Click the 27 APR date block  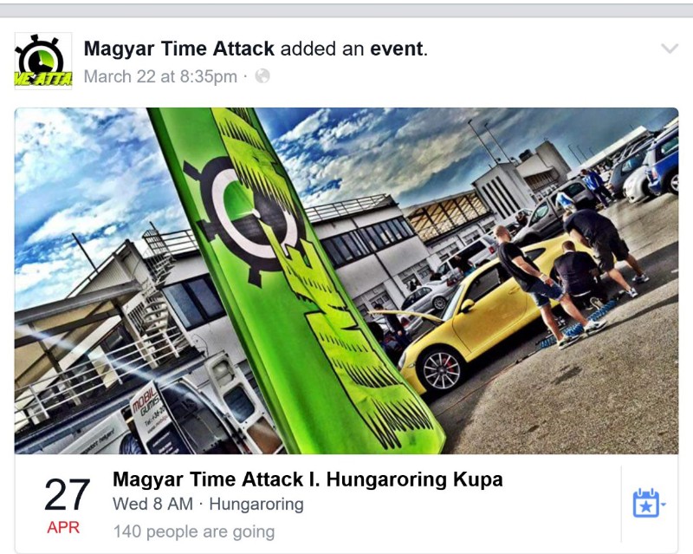pos(68,505)
